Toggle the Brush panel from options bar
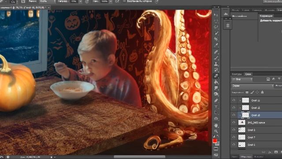The height and width of the screenshot is (159, 282). [23, 2]
